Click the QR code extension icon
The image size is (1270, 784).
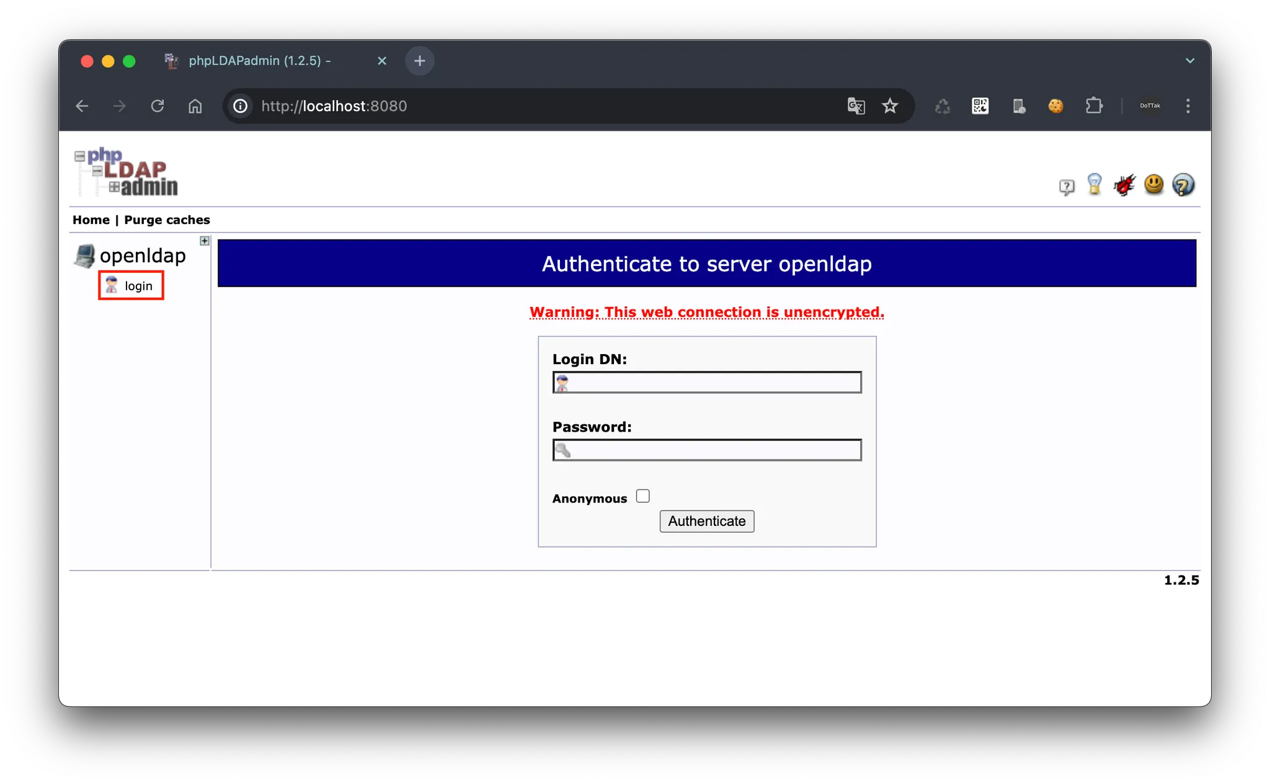click(980, 106)
